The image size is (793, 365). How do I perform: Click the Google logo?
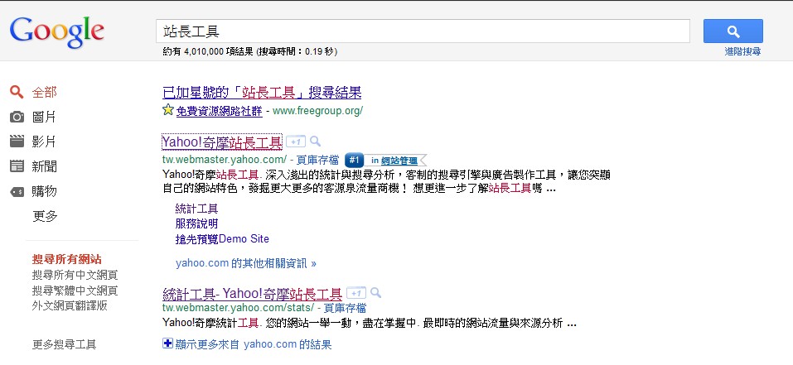click(x=57, y=32)
